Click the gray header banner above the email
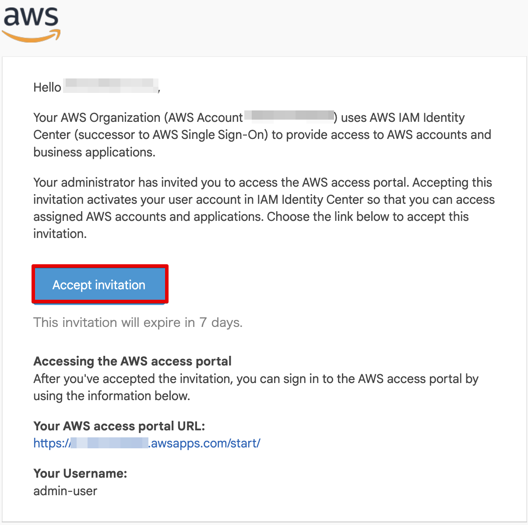 point(263,26)
